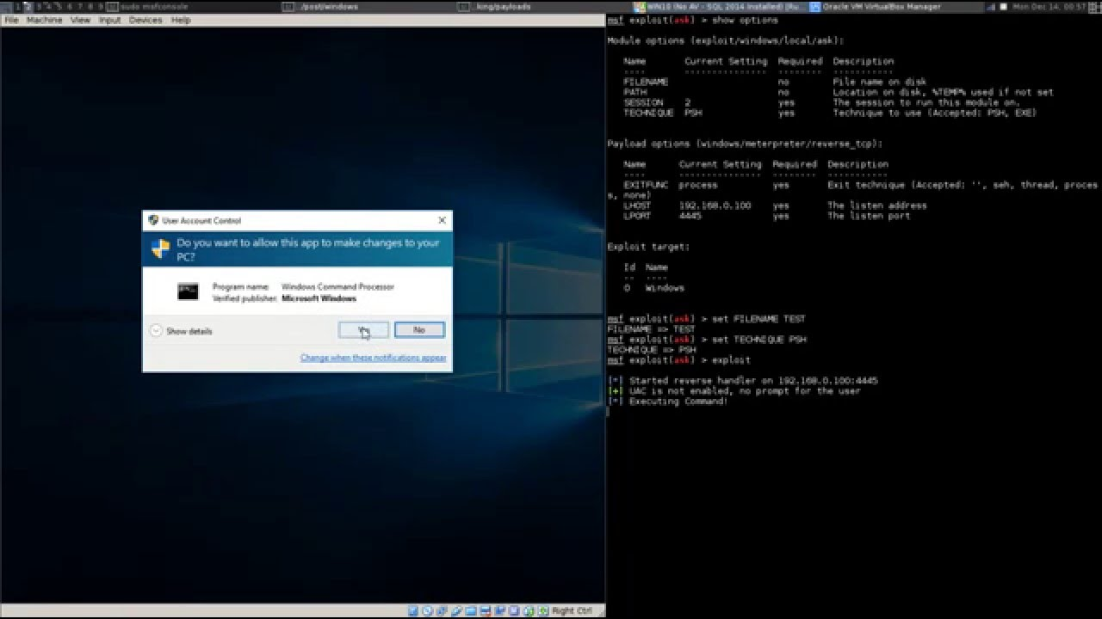Click the mouse integration icon in VM status bar
1102x619 pixels.
pos(528,610)
